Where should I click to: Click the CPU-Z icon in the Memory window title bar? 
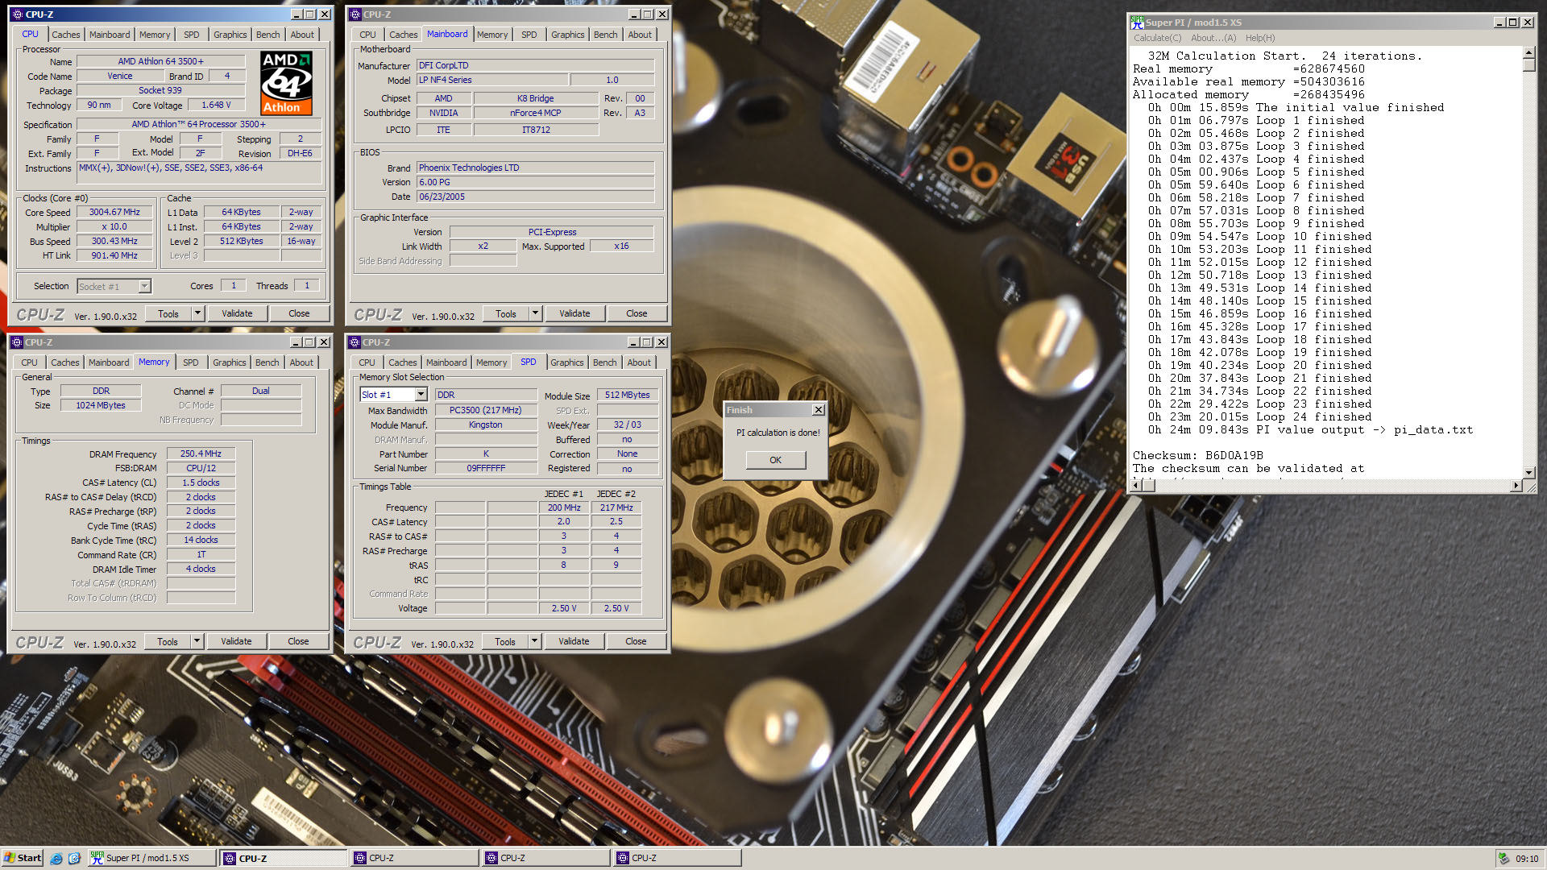17,342
